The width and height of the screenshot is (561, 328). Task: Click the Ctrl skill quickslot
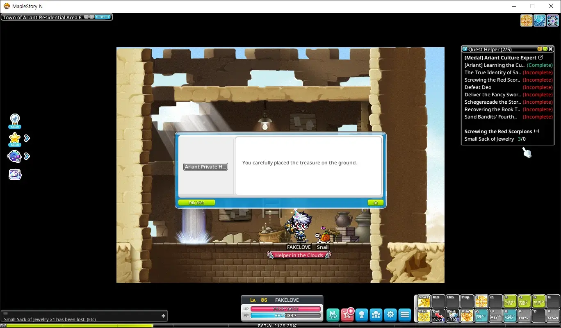click(x=424, y=315)
